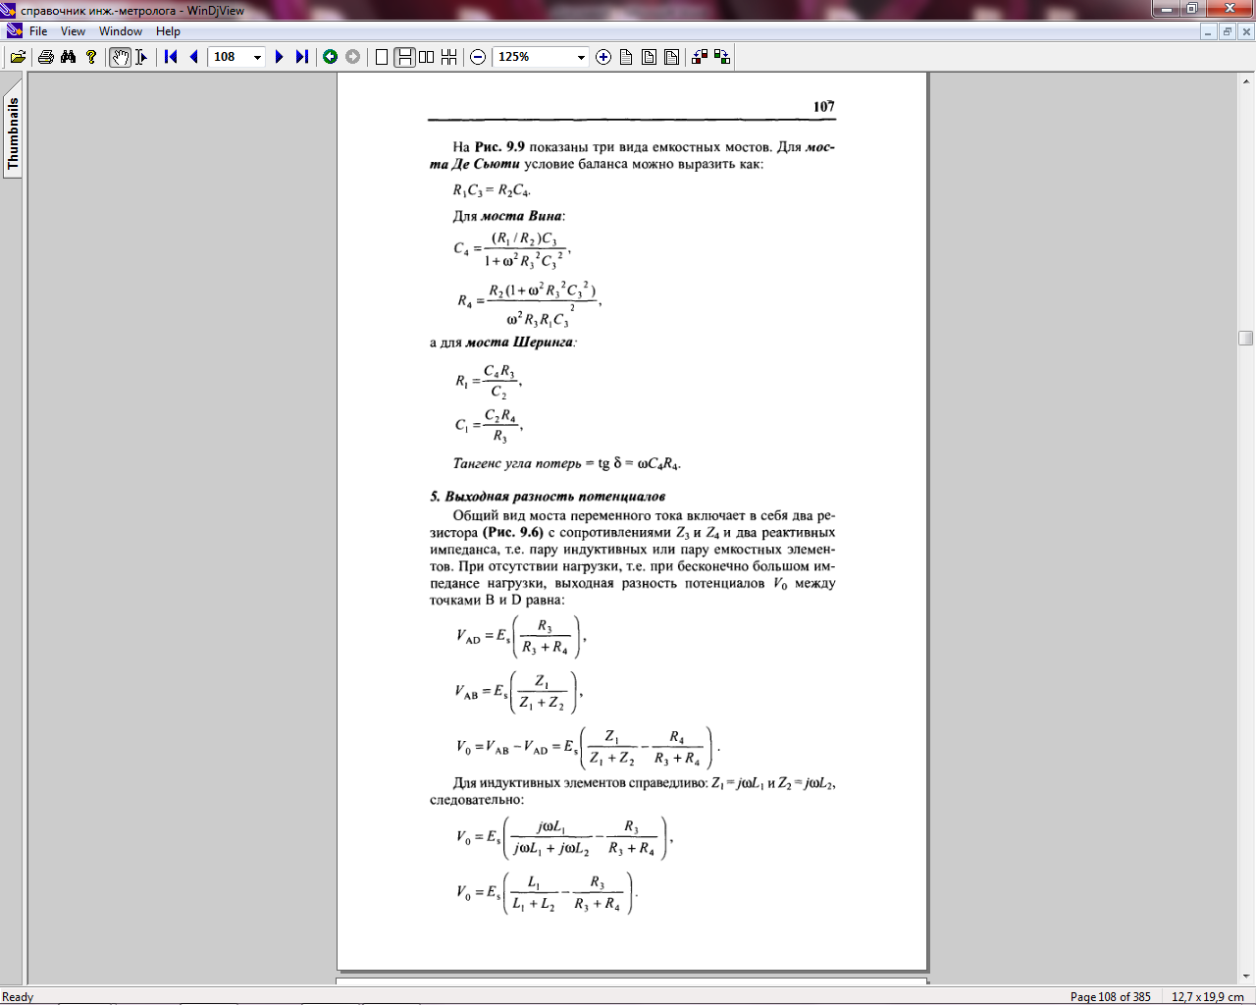1256x1005 pixels.
Task: Click the V_AD formula line
Action: coord(521,637)
